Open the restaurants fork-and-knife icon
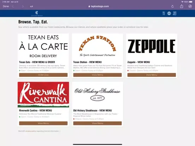195x146 pixels. [x=164, y=13]
